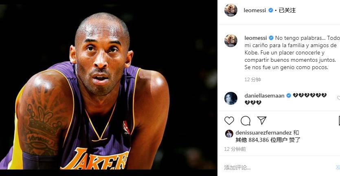This screenshot has width=340, height=176.
Task: View the 884,386 other likers list
Action: click(x=262, y=140)
